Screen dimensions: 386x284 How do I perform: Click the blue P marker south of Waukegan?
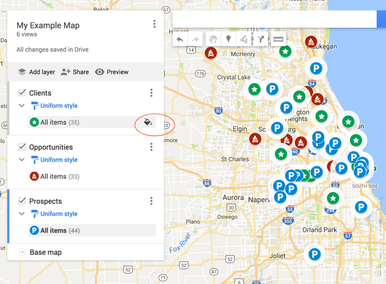[x=316, y=68]
